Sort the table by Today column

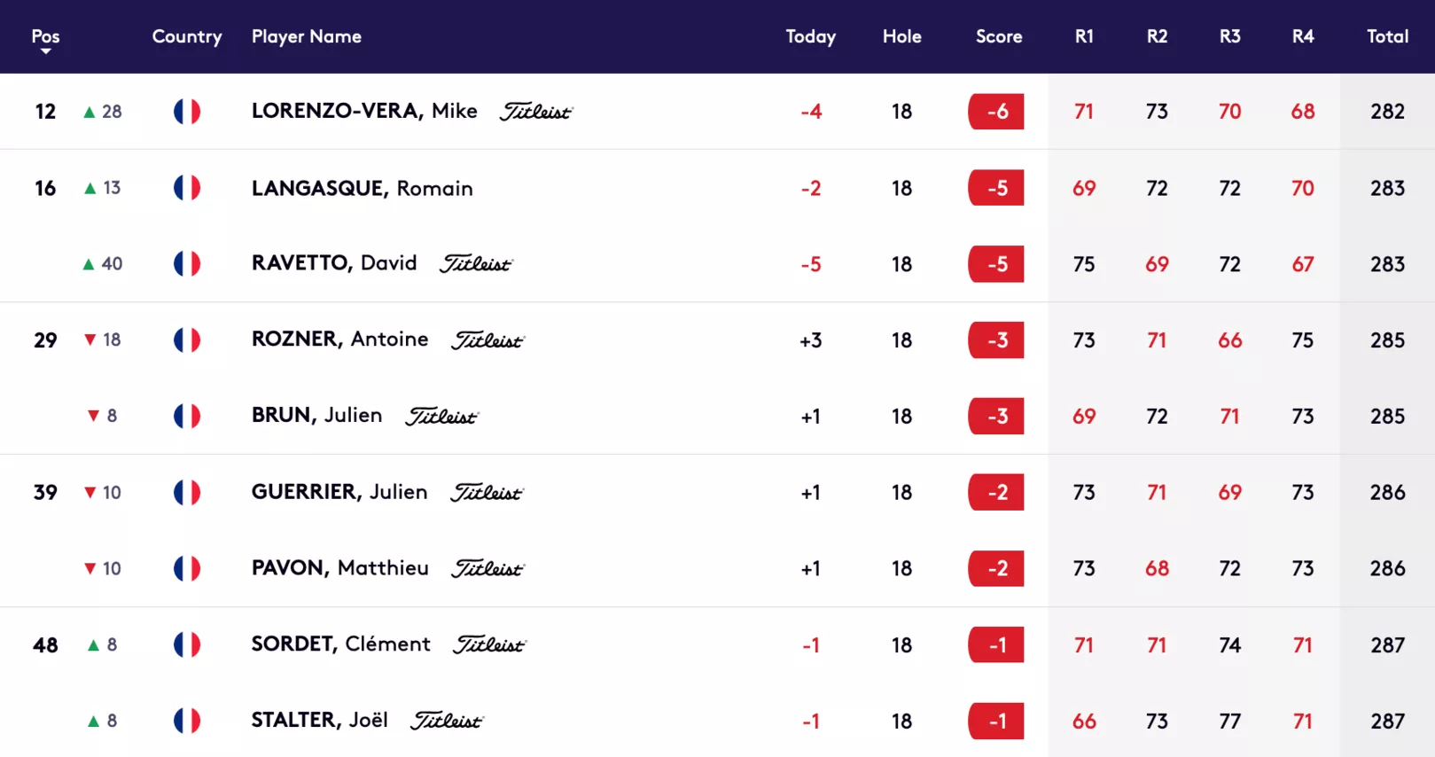(x=810, y=36)
